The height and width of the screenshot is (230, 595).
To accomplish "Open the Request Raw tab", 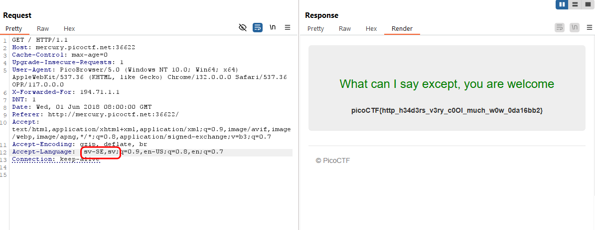I will [43, 29].
